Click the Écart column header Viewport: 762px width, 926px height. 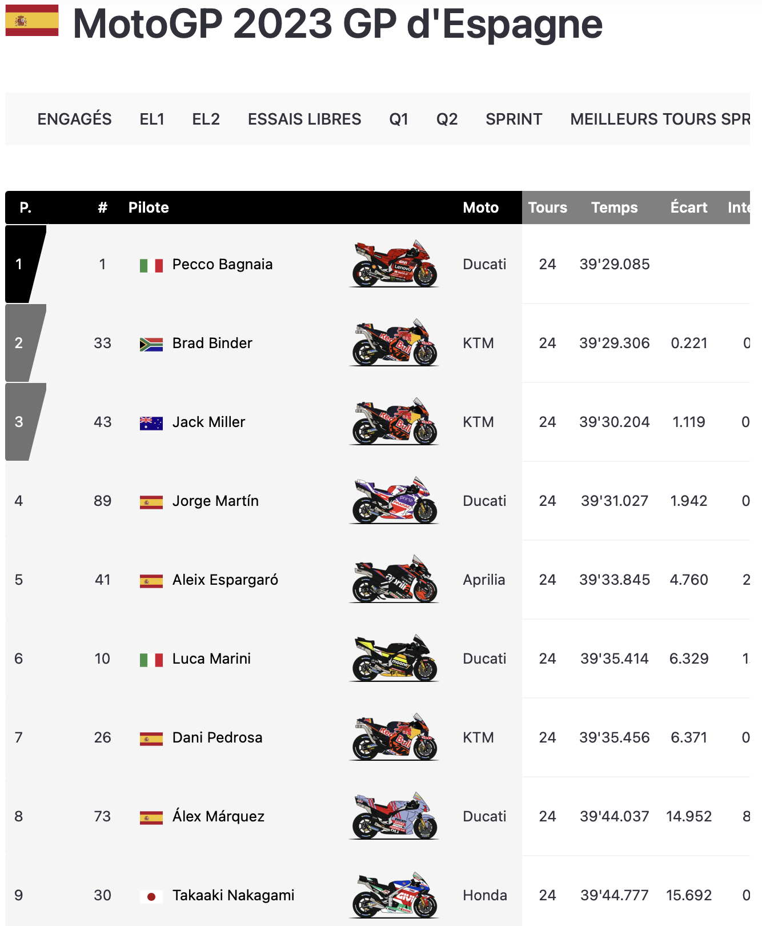689,207
